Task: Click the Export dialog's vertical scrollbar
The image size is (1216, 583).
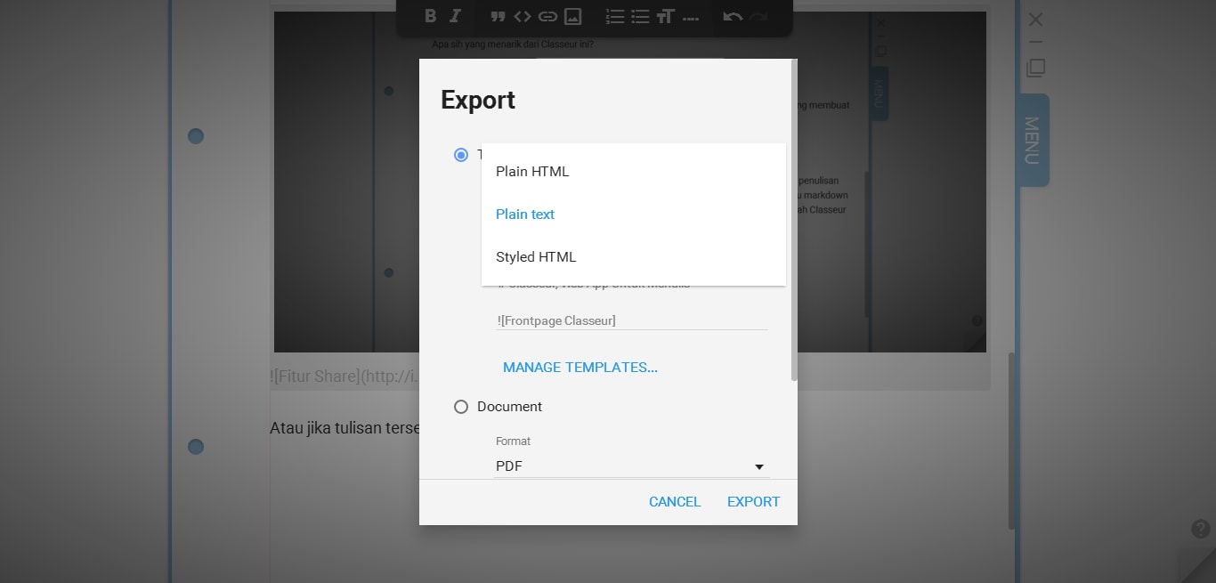Action: tap(794, 221)
